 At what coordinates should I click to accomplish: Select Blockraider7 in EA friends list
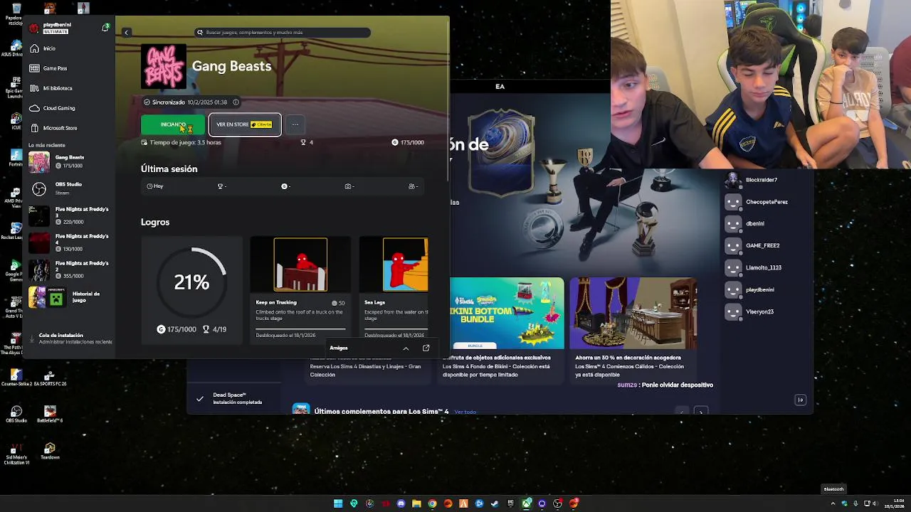[762, 180]
